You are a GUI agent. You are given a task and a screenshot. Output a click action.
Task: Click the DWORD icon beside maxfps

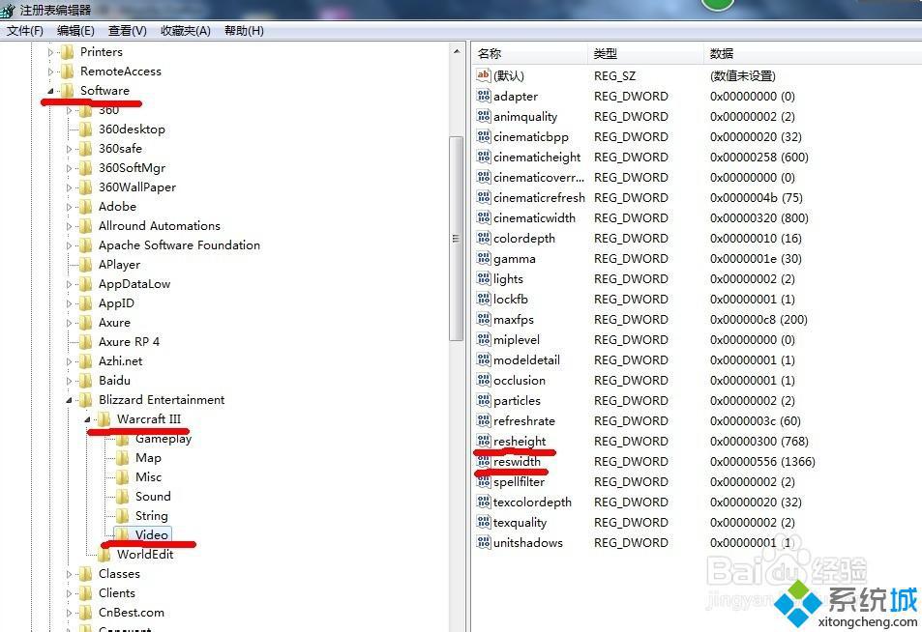(x=484, y=319)
